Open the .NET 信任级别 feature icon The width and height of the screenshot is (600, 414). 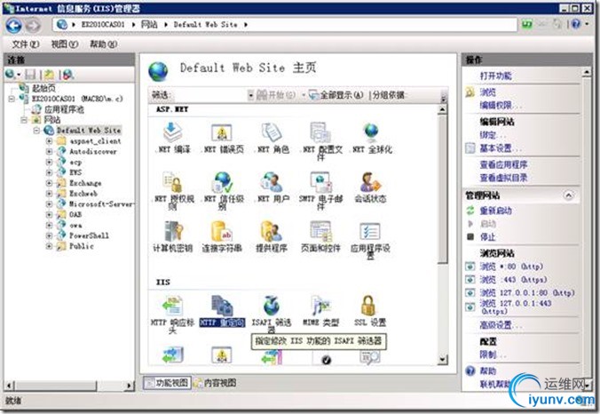(x=222, y=190)
